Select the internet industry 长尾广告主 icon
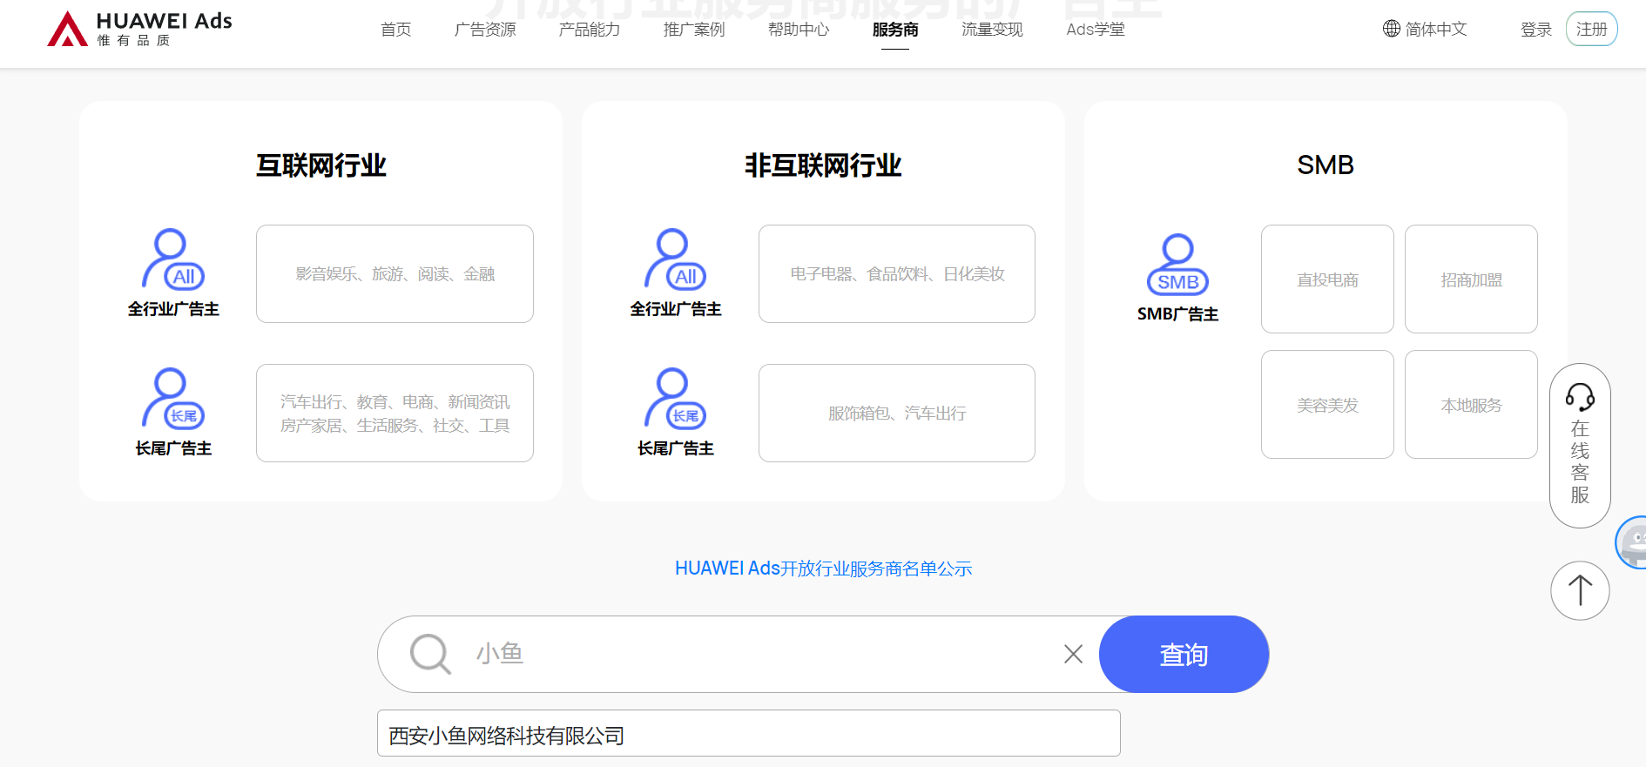 (172, 399)
